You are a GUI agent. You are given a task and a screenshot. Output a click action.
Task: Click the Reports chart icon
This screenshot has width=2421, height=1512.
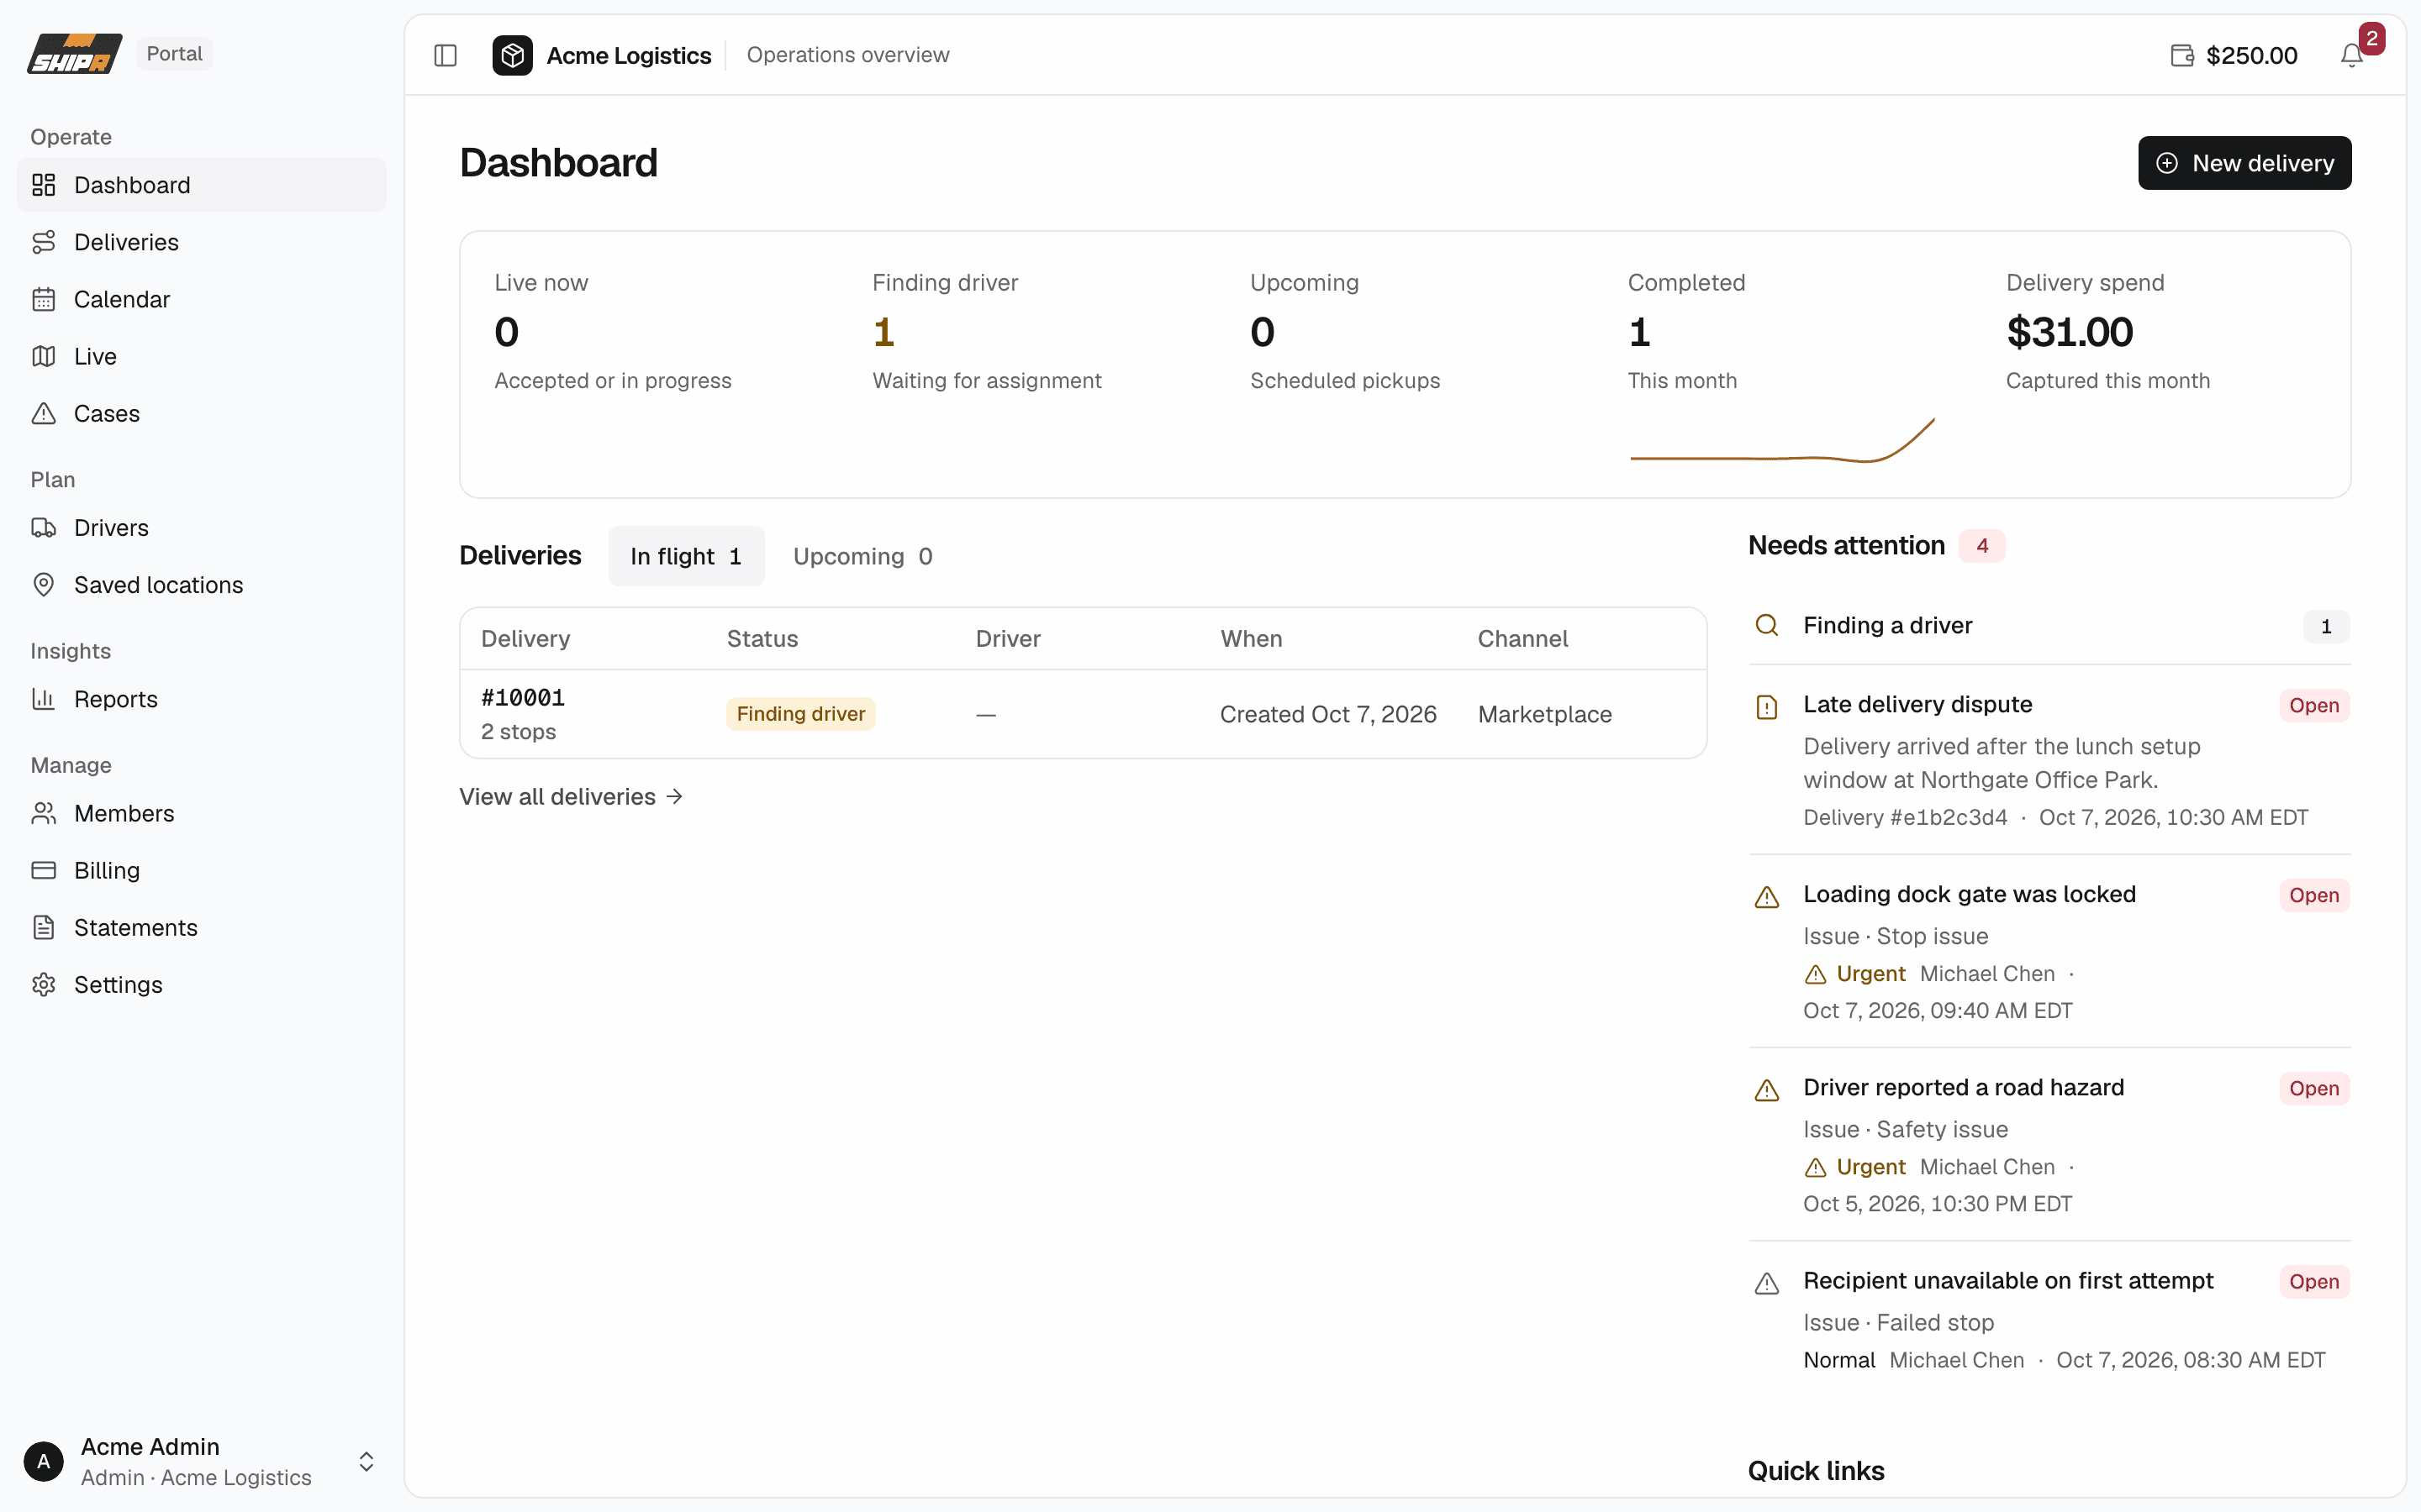point(43,699)
